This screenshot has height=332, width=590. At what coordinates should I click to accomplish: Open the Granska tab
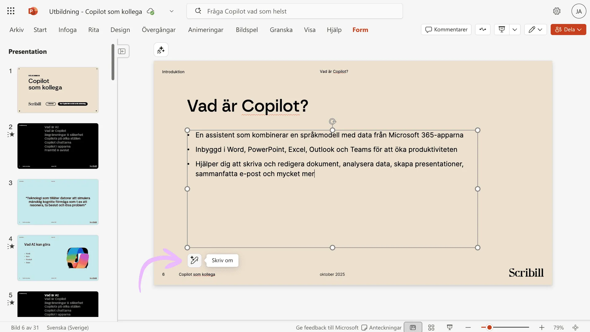click(281, 30)
